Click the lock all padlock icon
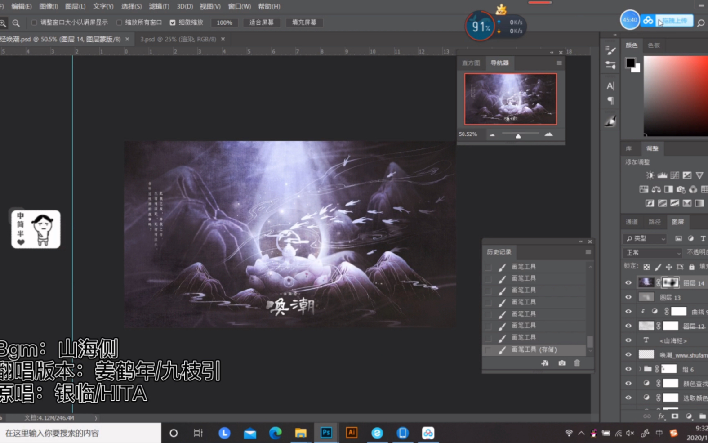Image resolution: width=708 pixels, height=443 pixels. coord(692,267)
